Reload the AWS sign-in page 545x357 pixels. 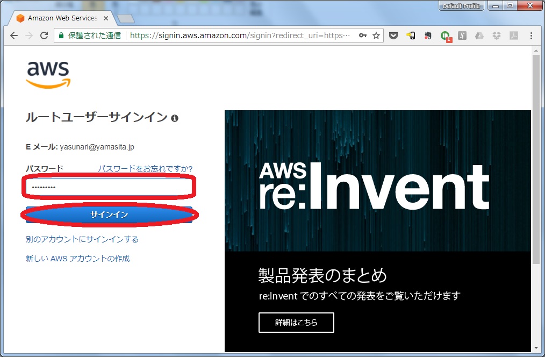(44, 35)
